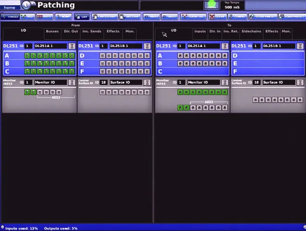The height and width of the screenshot is (231, 306).
Task: Click the CLEAR SEL toolbar button
Action: [193, 17]
